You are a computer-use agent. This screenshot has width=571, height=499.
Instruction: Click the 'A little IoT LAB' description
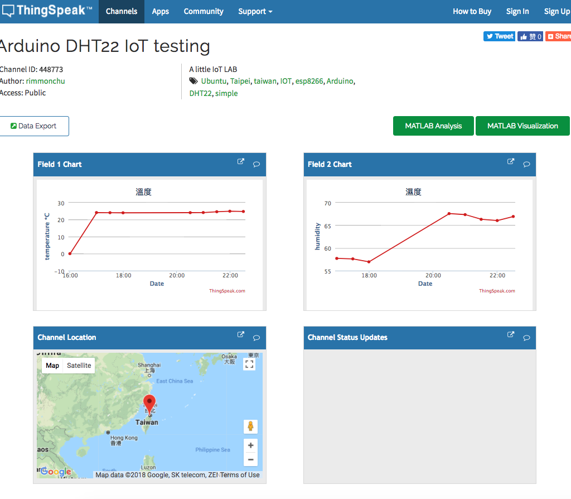(213, 69)
